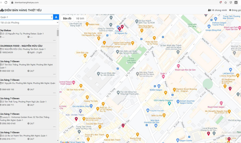Click red store pin near Sol Kitchen & Bar
The height and width of the screenshot is (143, 241).
tap(76, 119)
